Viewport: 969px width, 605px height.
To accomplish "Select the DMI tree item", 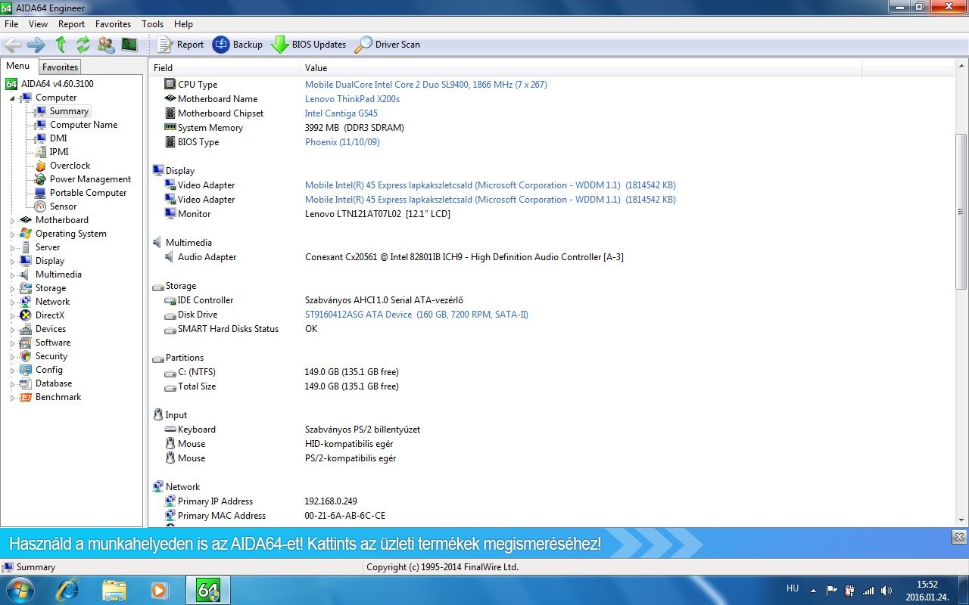I will [x=58, y=138].
